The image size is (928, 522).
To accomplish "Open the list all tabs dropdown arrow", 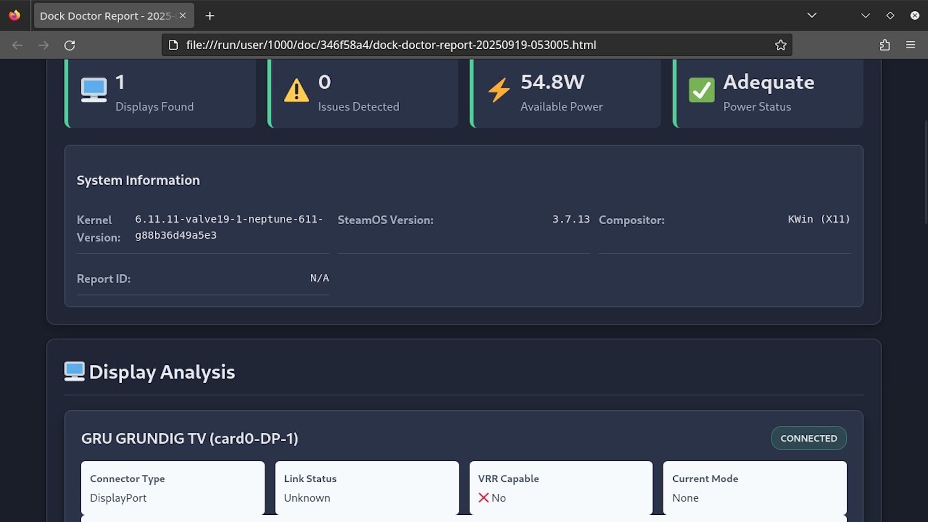I will coord(812,15).
